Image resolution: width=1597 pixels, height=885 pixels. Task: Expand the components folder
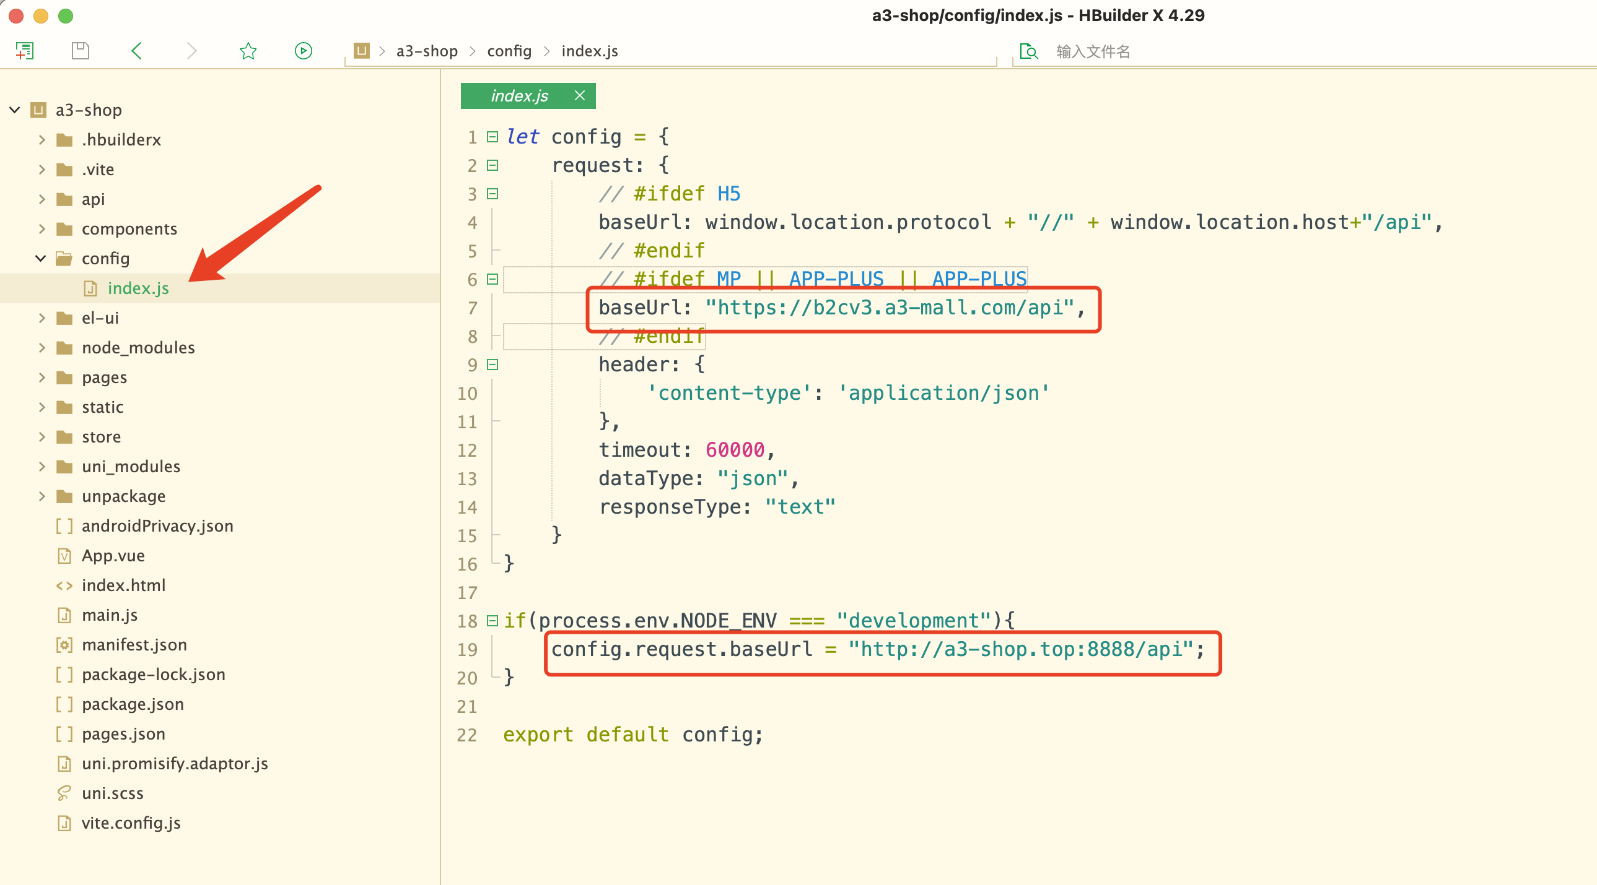[42, 229]
